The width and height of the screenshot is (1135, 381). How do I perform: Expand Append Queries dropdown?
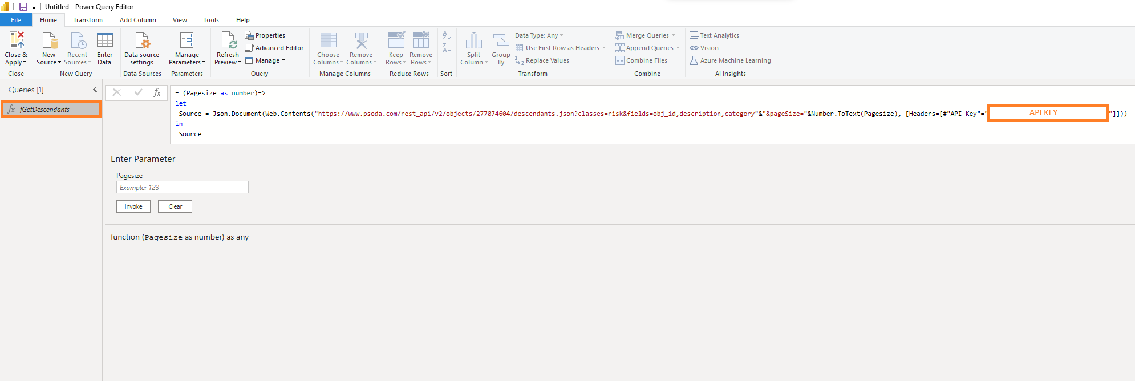point(678,48)
